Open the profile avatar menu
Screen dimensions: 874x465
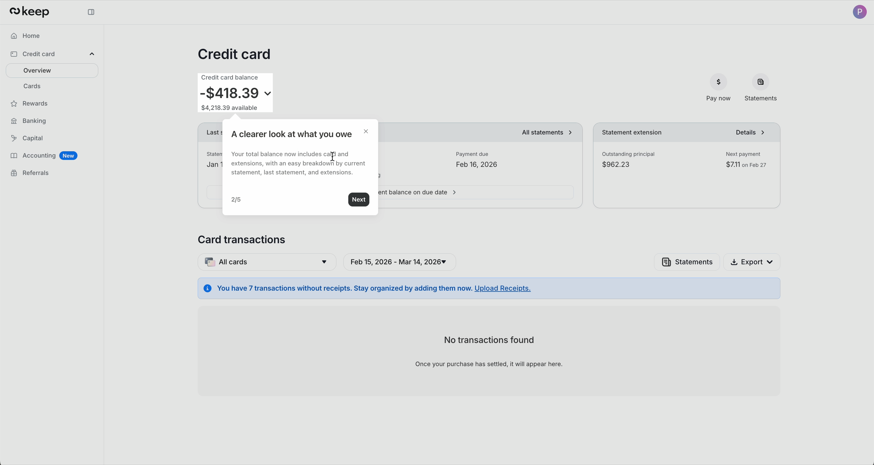(860, 12)
